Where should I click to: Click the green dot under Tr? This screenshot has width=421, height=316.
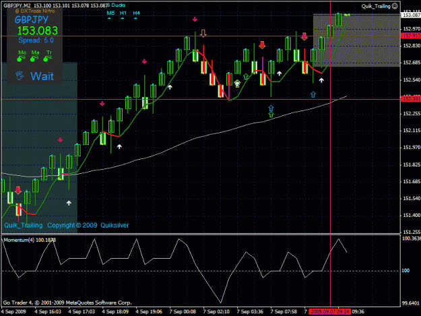[x=46, y=59]
